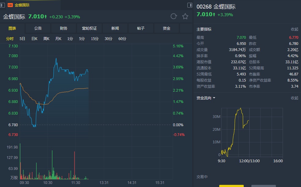The image size is (301, 187).
Task: Switch chart to 60分 interval
Action: 122,39
